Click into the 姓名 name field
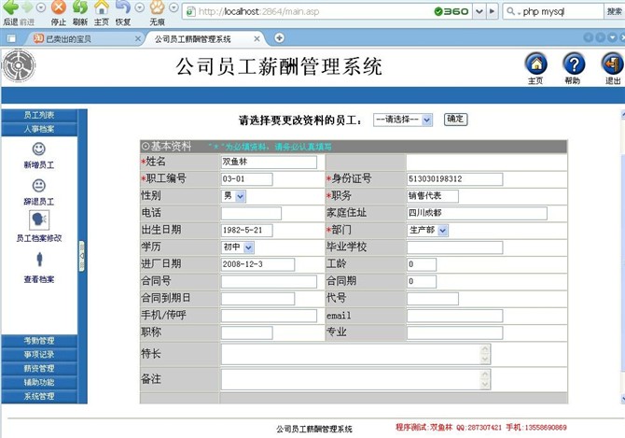The image size is (625, 438). [x=269, y=162]
